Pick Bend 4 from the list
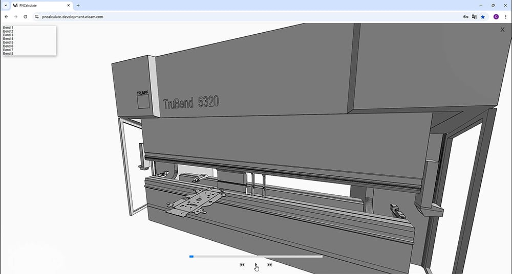 tap(8, 39)
